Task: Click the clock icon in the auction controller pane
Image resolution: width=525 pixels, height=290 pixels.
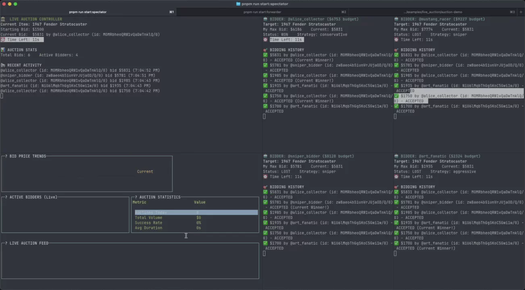Action: coord(3,39)
